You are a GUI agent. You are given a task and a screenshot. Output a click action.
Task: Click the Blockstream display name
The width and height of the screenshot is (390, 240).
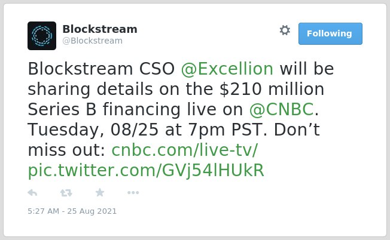click(x=100, y=29)
